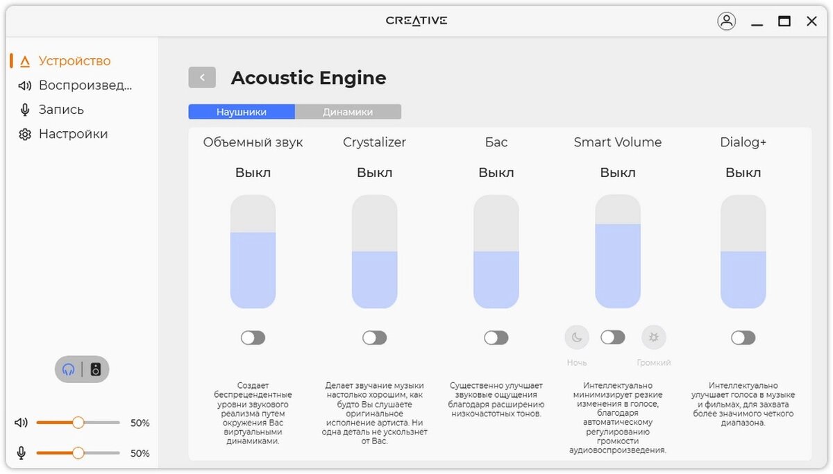Click the back arrow beside Acoustic Engine
The height and width of the screenshot is (474, 833).
pos(202,78)
